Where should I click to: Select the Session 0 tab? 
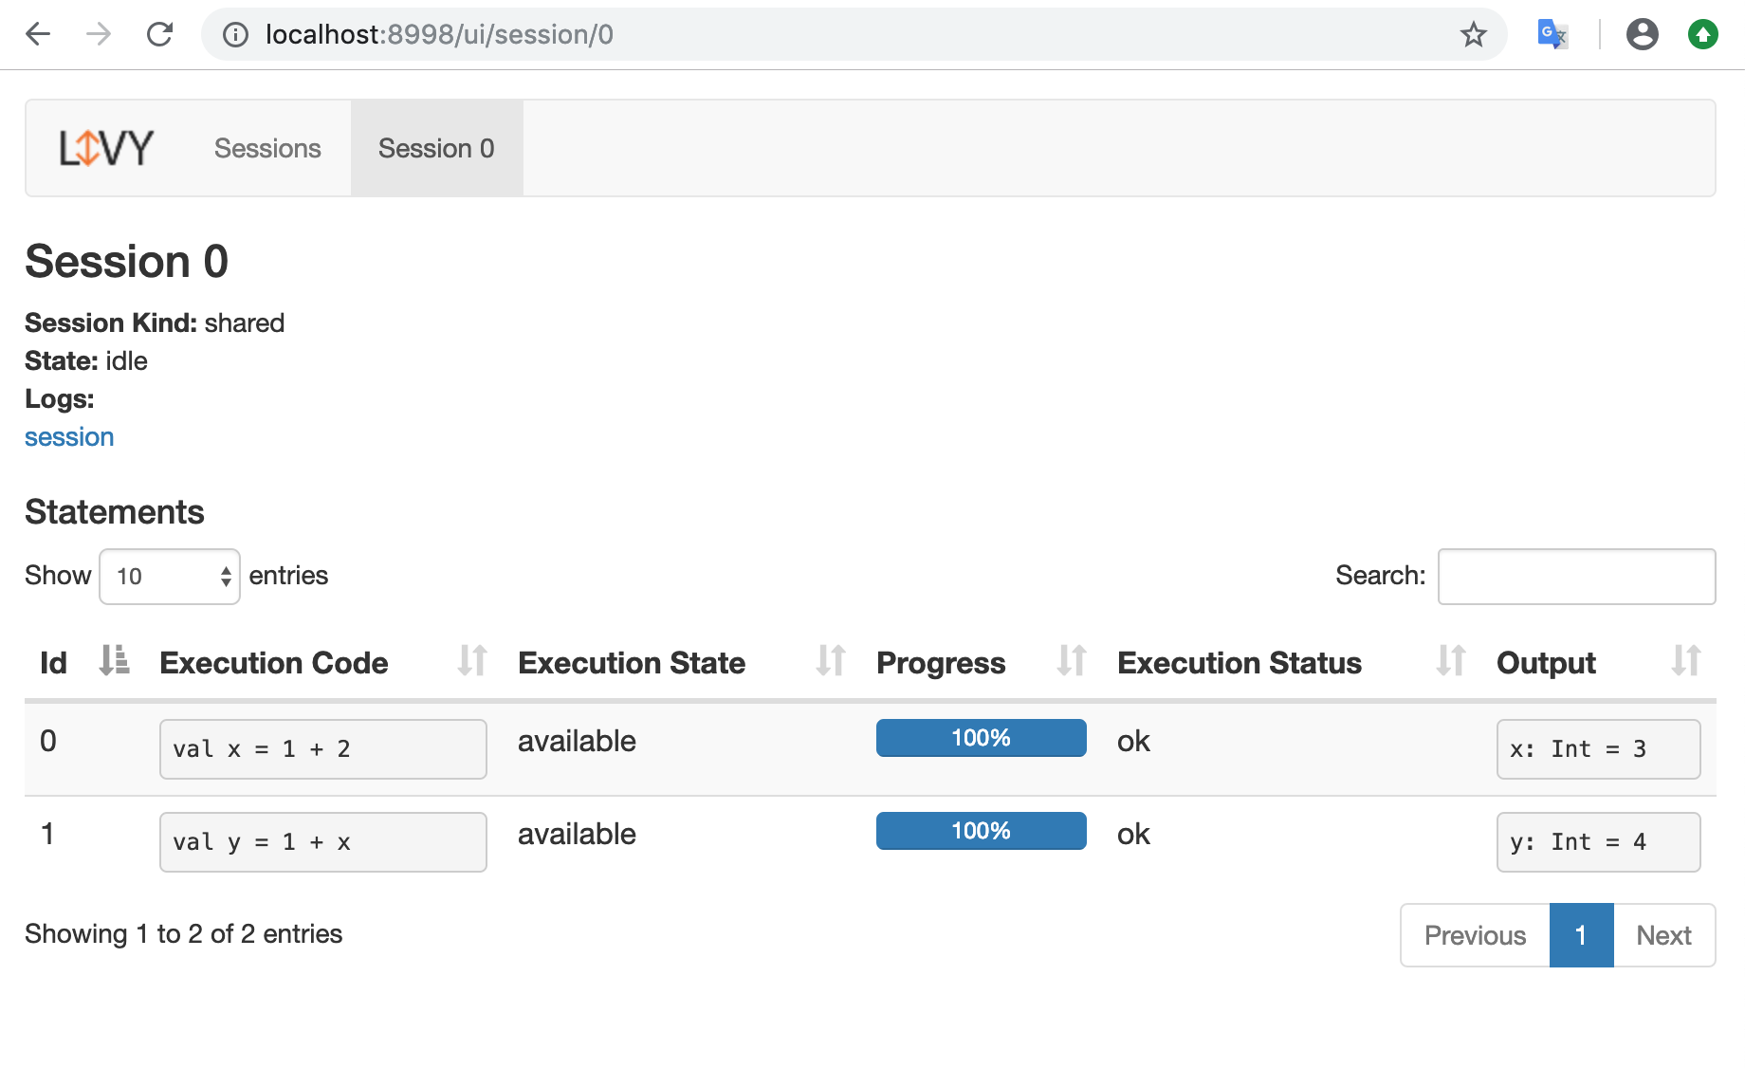tap(436, 148)
